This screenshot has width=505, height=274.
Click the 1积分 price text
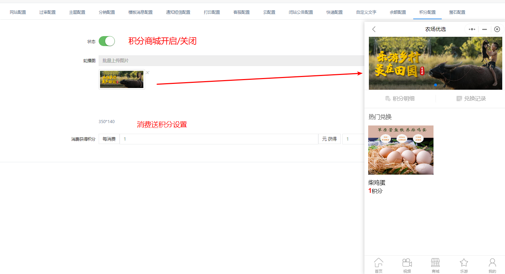click(375, 191)
